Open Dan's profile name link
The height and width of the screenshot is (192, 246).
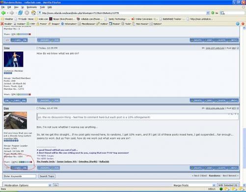click(x=6, y=109)
